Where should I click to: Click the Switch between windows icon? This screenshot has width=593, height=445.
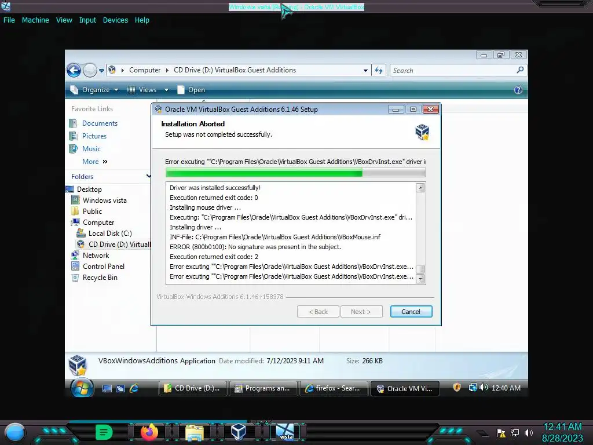point(120,388)
